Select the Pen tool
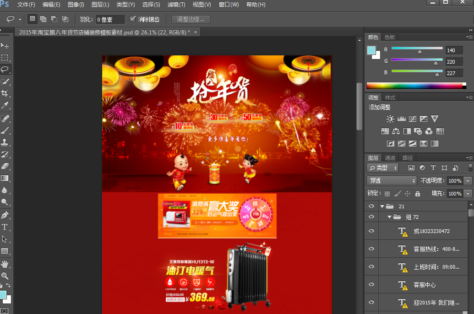474x314 pixels. coord(5,215)
